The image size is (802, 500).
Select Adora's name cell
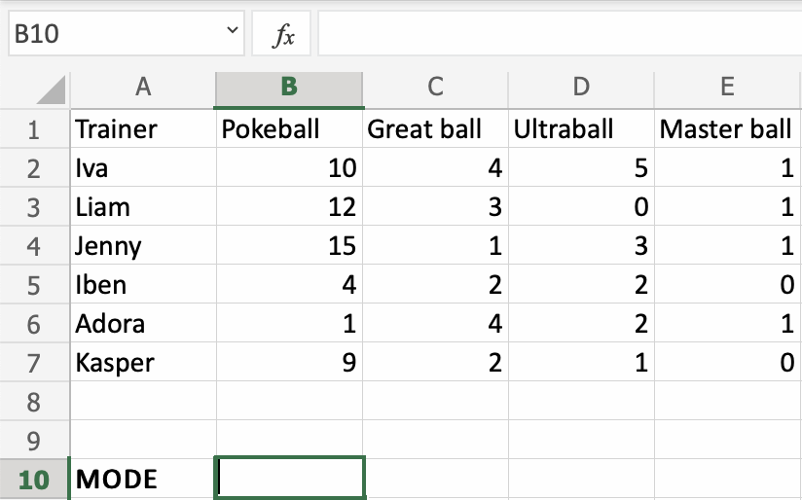[142, 323]
